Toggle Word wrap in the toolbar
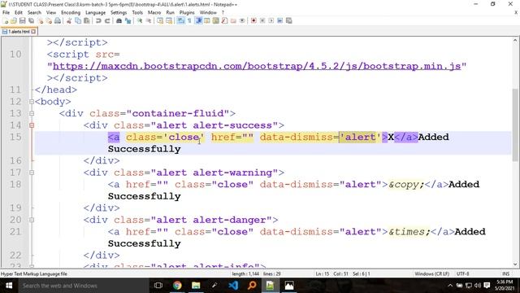The image size is (520, 293). [x=180, y=20]
